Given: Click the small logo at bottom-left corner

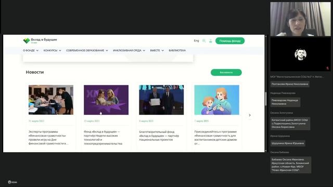Looking at the screenshot, I should point(12,182).
